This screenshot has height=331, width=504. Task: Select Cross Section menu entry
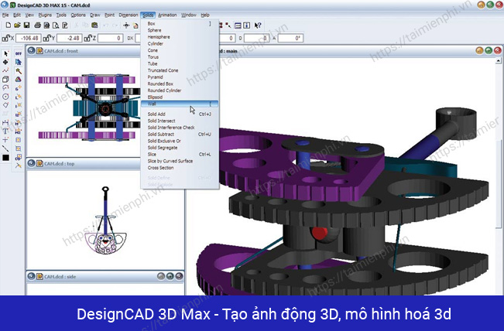click(x=180, y=168)
